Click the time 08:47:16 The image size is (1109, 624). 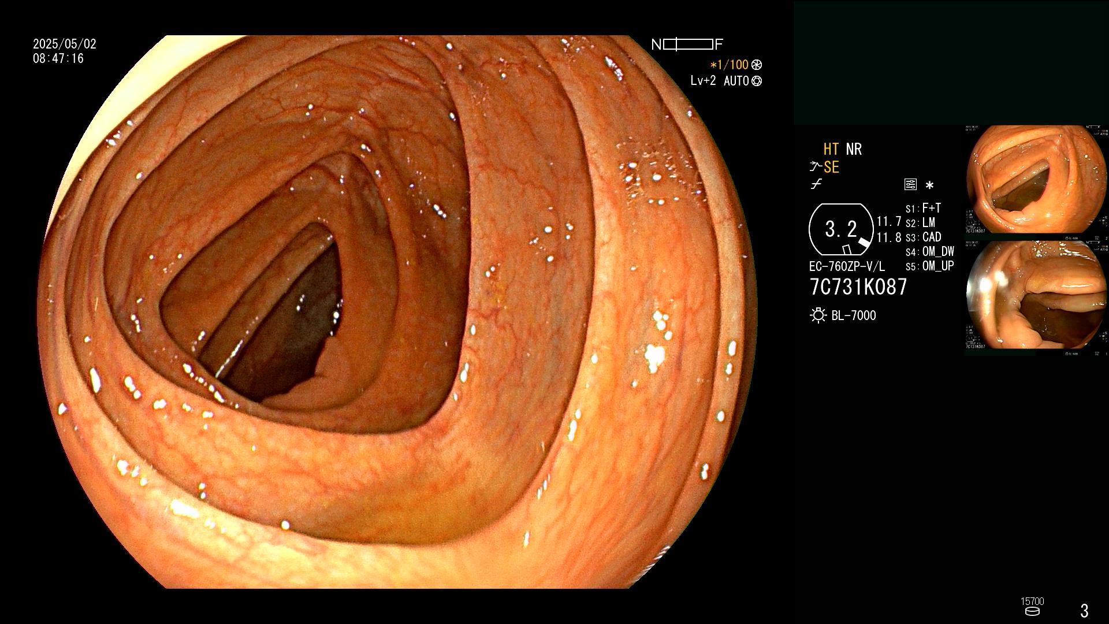[x=58, y=58]
